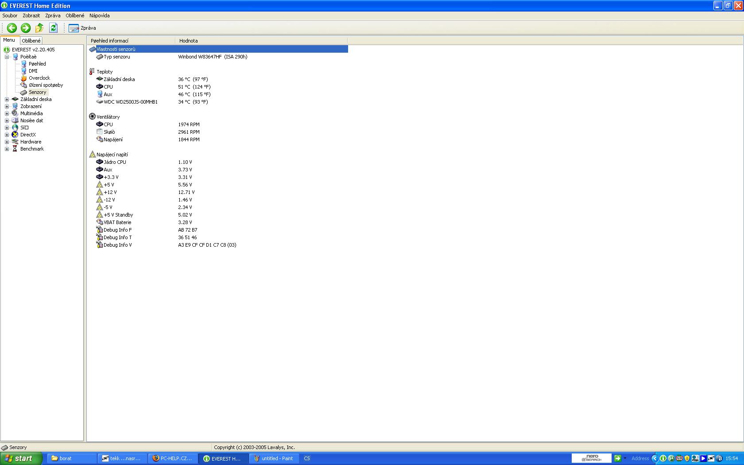Click the green Forward arrow toolbar icon
This screenshot has width=744, height=465.
pyautogui.click(x=26, y=28)
